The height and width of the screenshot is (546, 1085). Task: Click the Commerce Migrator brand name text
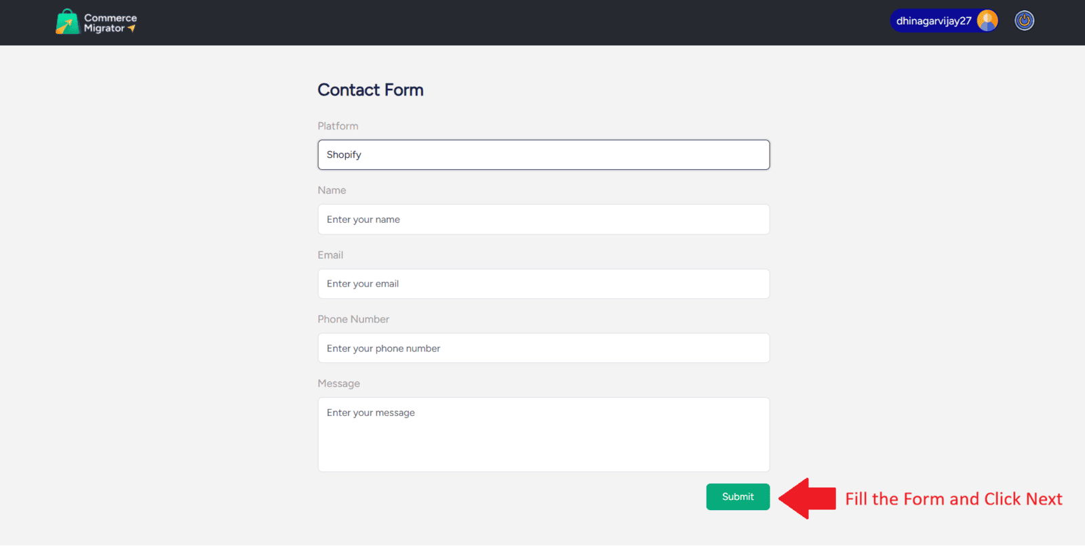(x=110, y=22)
